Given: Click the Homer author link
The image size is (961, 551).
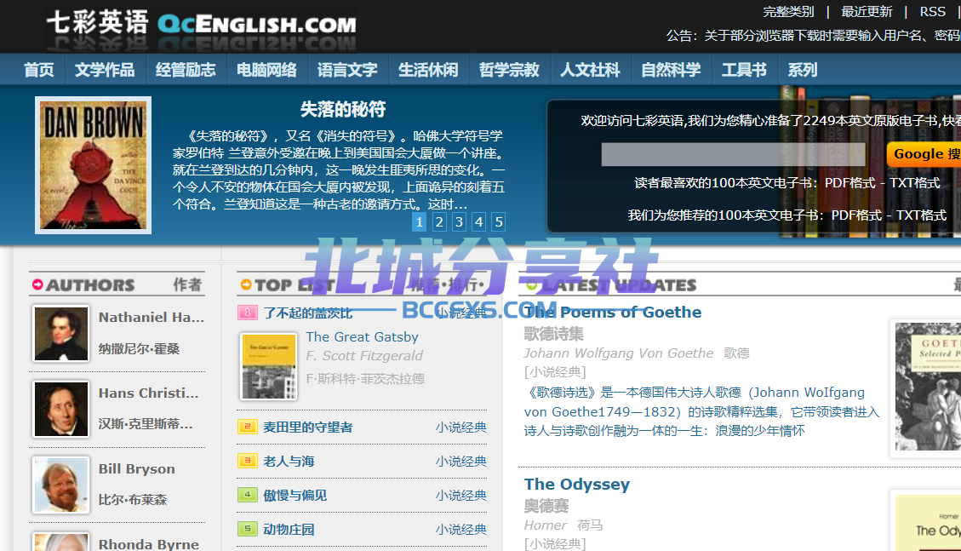Looking at the screenshot, I should (x=546, y=525).
